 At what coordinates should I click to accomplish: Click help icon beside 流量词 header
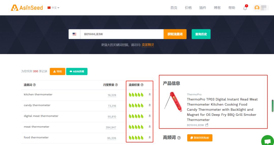[35, 85]
